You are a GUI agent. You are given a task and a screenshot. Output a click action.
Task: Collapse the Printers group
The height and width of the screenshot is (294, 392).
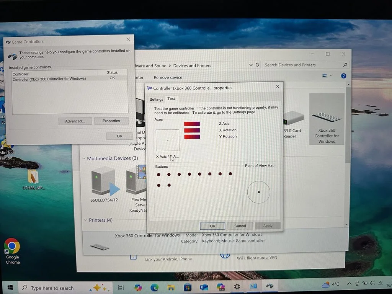85,220
